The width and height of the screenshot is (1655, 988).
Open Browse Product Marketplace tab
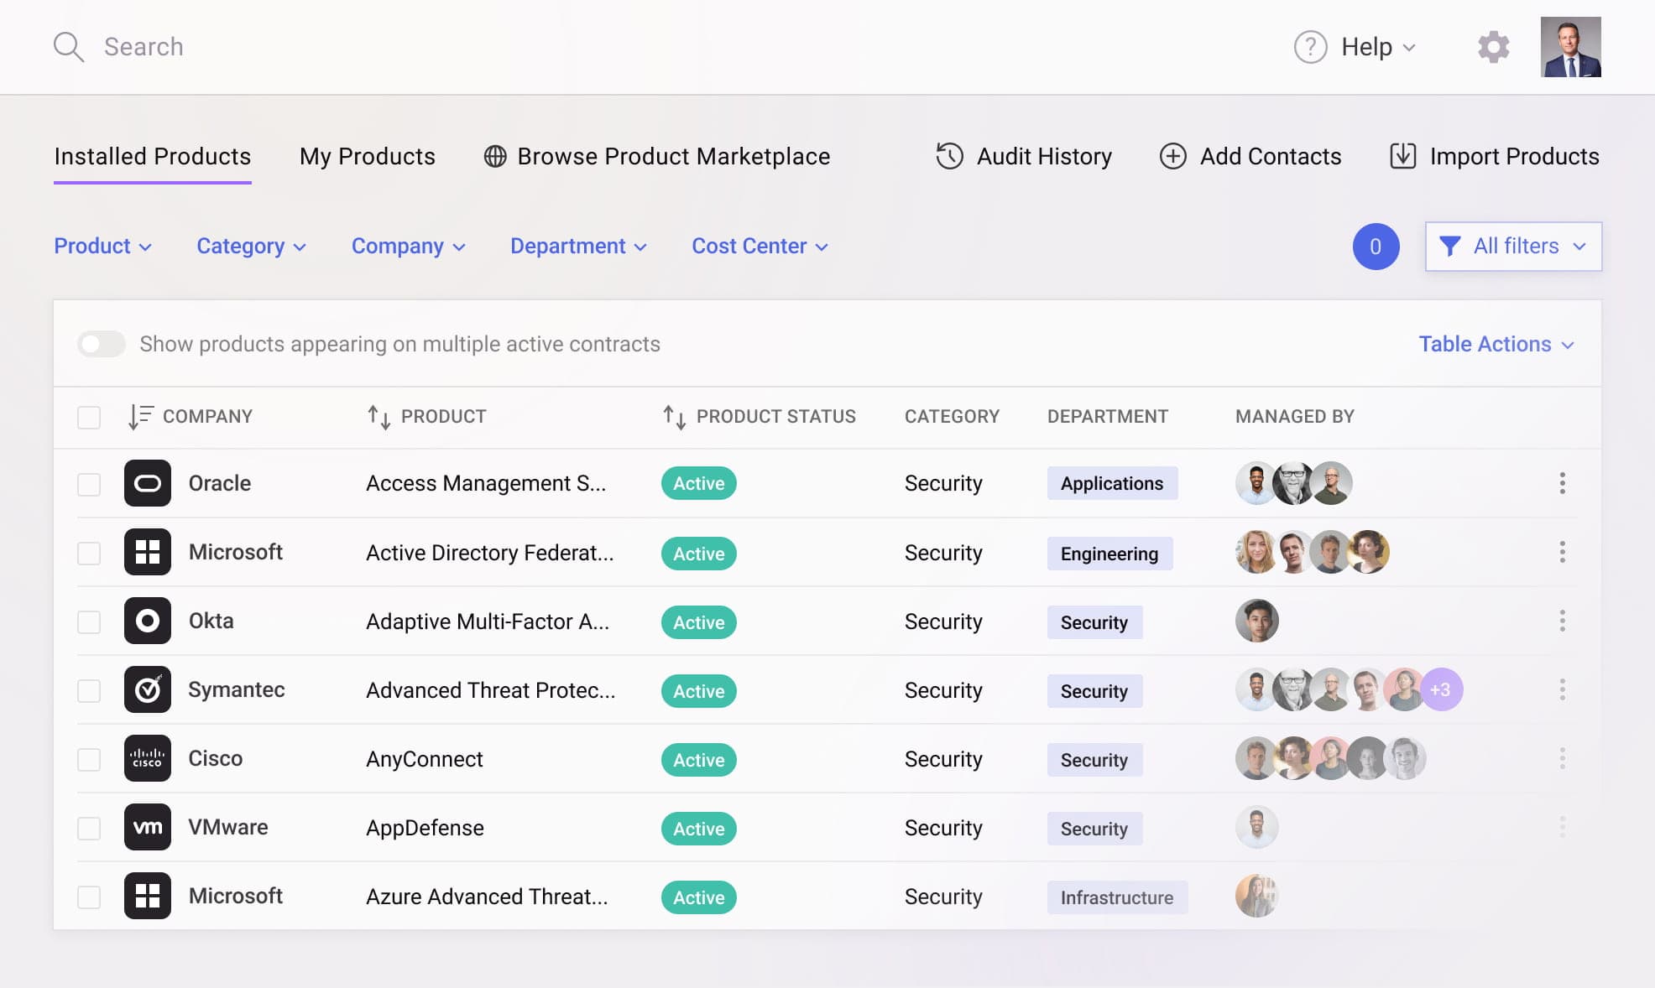[657, 156]
